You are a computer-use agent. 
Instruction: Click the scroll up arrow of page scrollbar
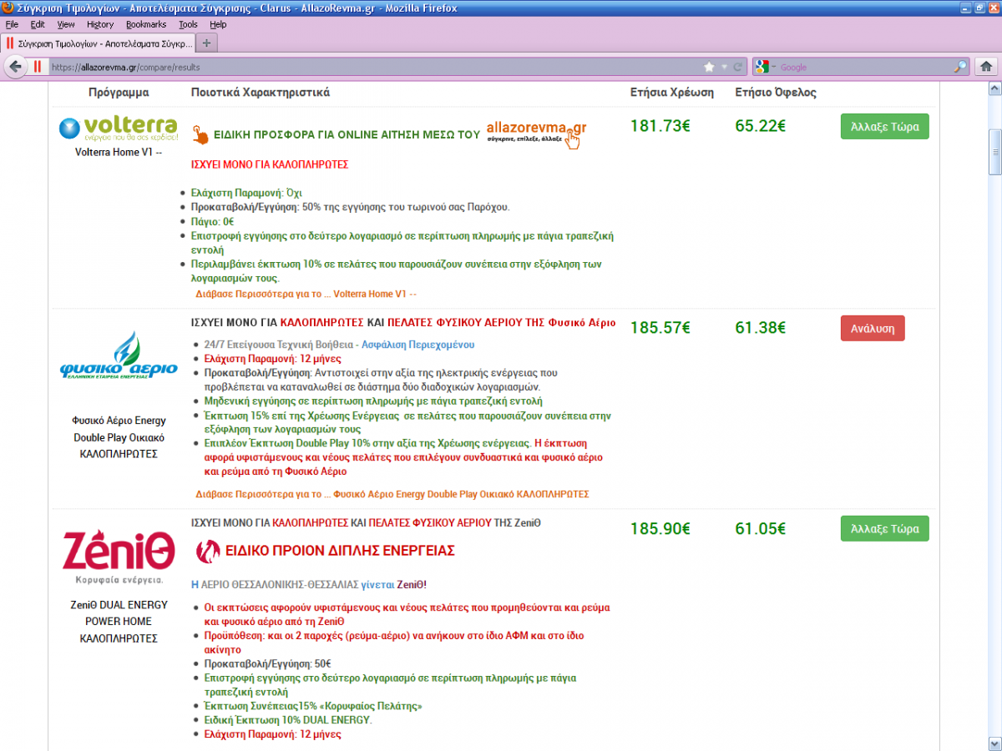(994, 88)
